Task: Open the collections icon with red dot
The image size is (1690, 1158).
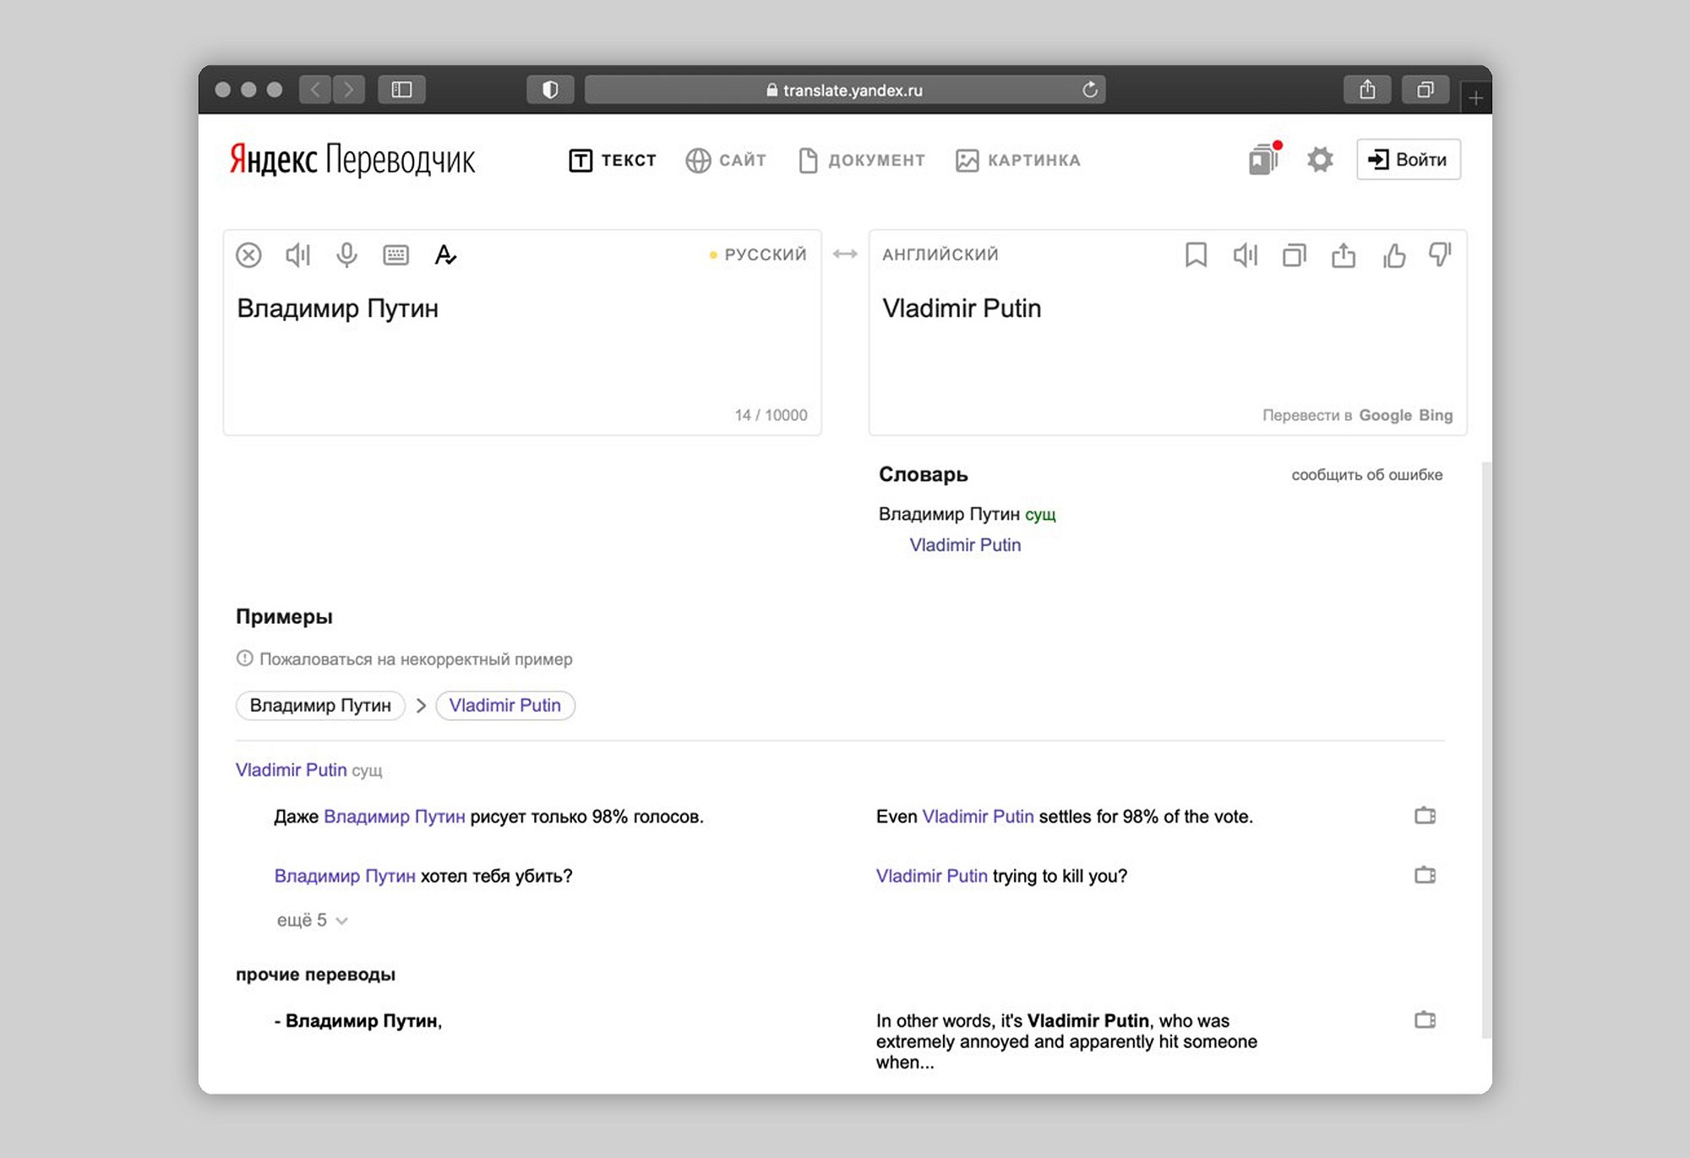Action: coord(1265,159)
